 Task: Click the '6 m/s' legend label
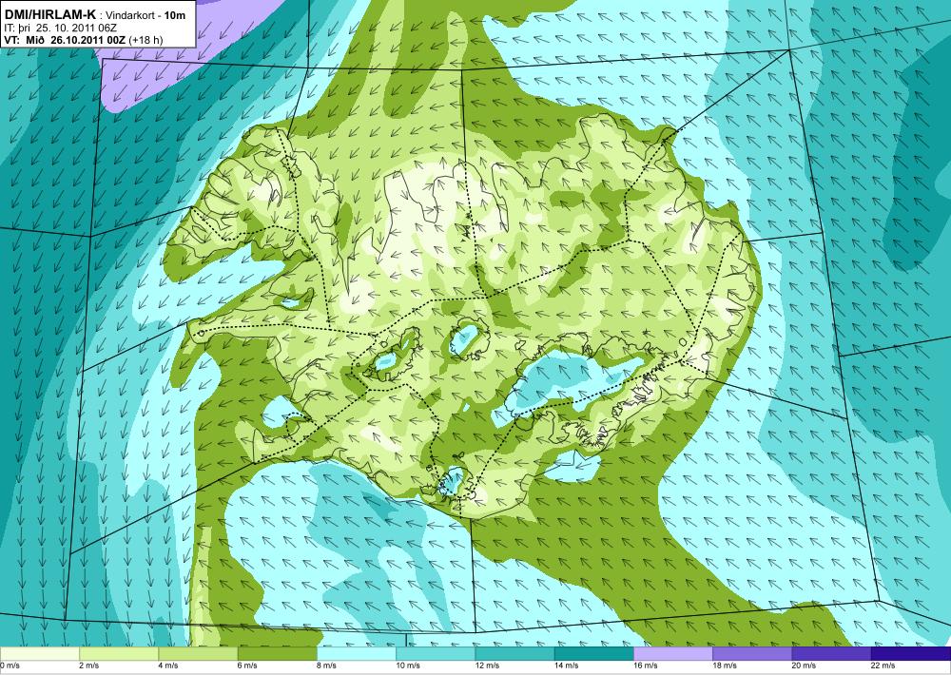pyautogui.click(x=247, y=665)
